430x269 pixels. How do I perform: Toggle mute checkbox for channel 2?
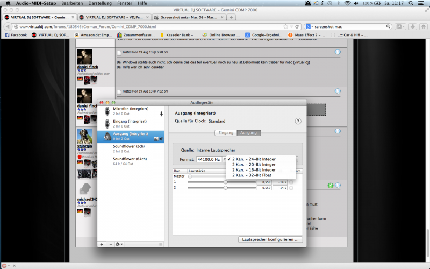(291, 188)
